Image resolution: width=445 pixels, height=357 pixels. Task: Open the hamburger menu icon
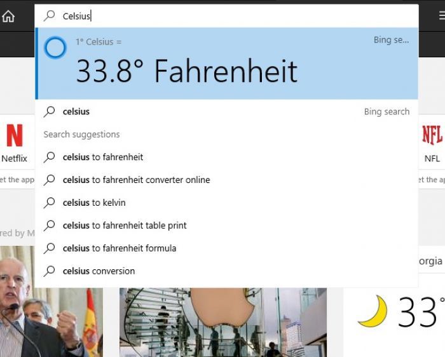442,16
